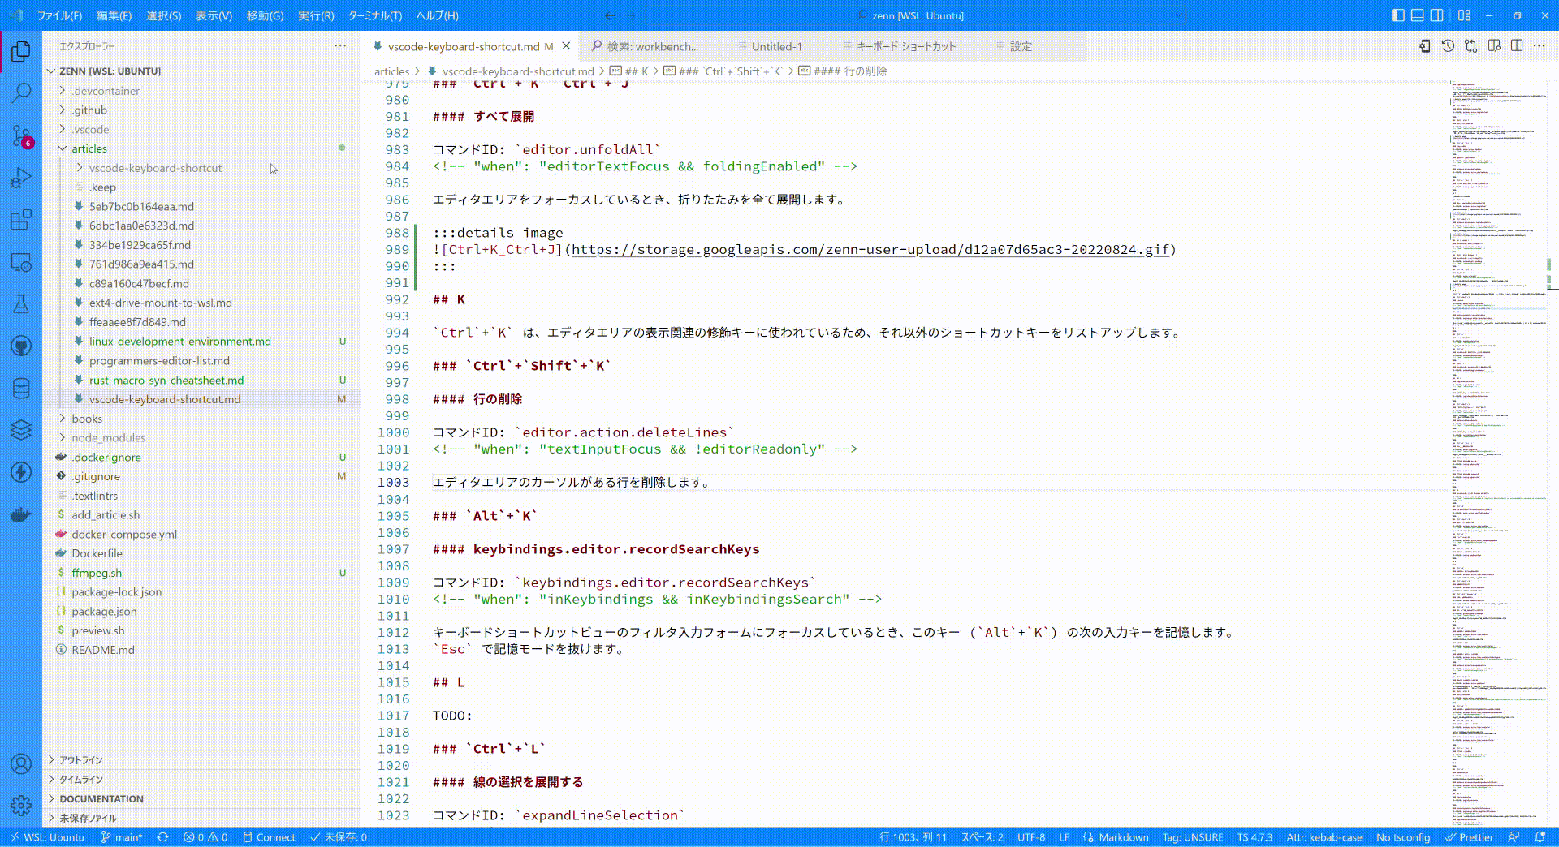The height and width of the screenshot is (847, 1559).
Task: Click UTF-8 encoding in status bar
Action: click(x=1031, y=837)
